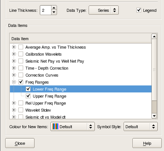This screenshot has width=164, height=151.
Task: Select the Lower Freq Range row text
Action: (50, 89)
